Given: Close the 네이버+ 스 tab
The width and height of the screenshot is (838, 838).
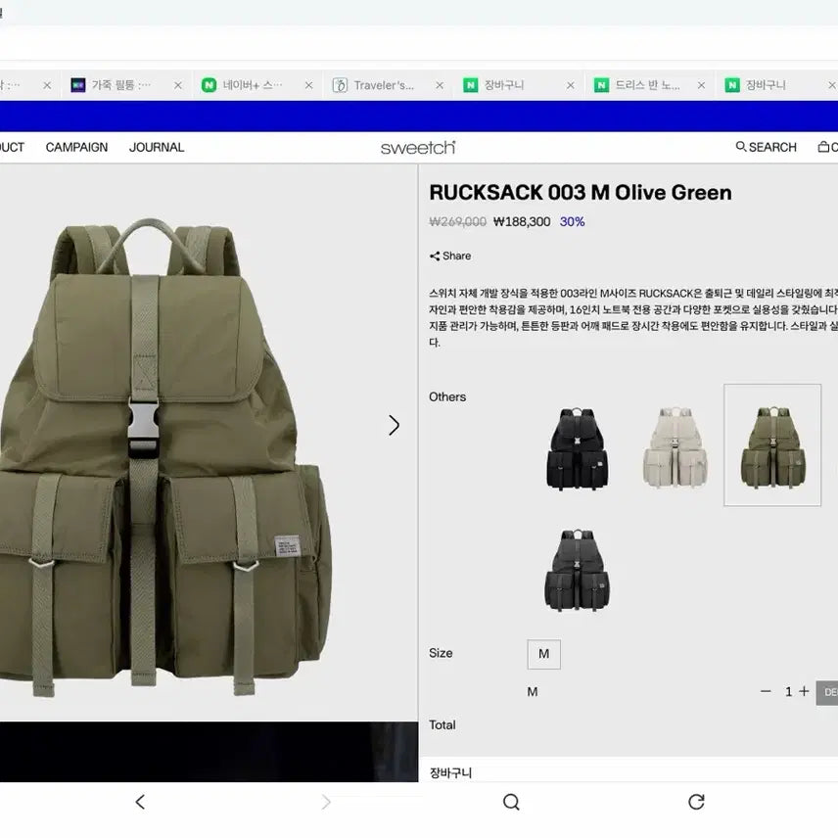Looking at the screenshot, I should pos(309,85).
